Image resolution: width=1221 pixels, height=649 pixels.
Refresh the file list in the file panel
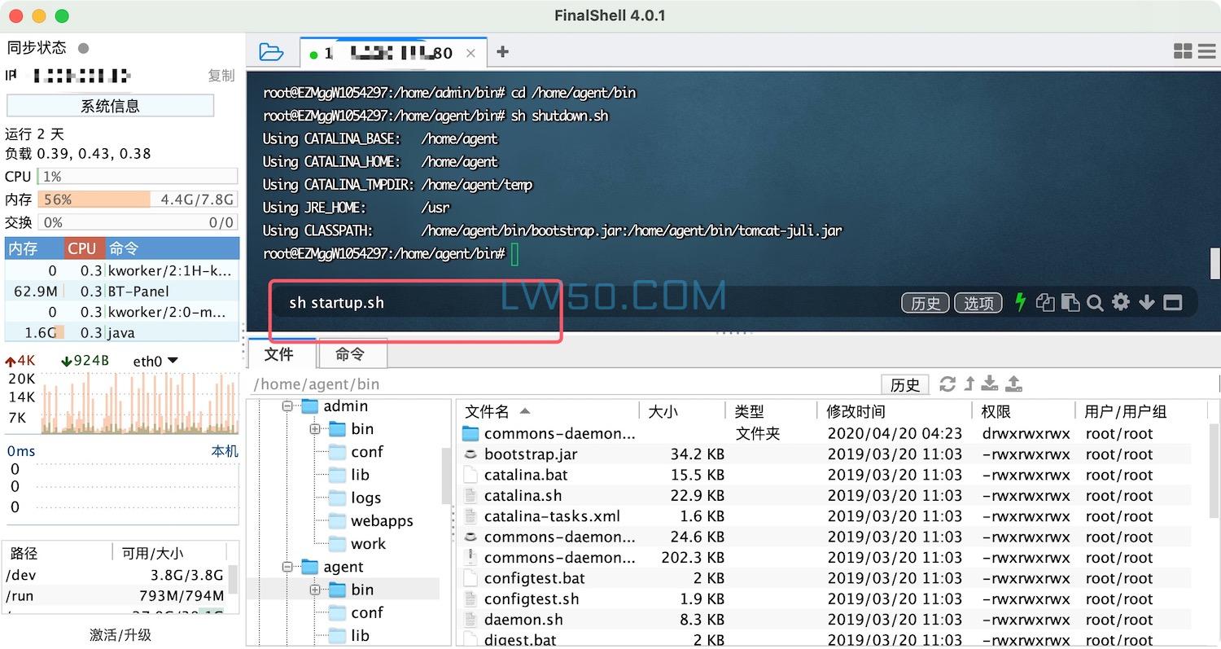coord(947,384)
